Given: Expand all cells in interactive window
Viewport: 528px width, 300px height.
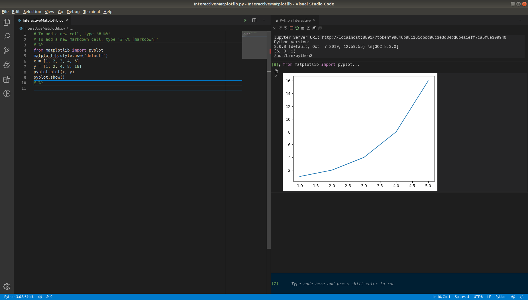Looking at the screenshot, I should tap(314, 28).
